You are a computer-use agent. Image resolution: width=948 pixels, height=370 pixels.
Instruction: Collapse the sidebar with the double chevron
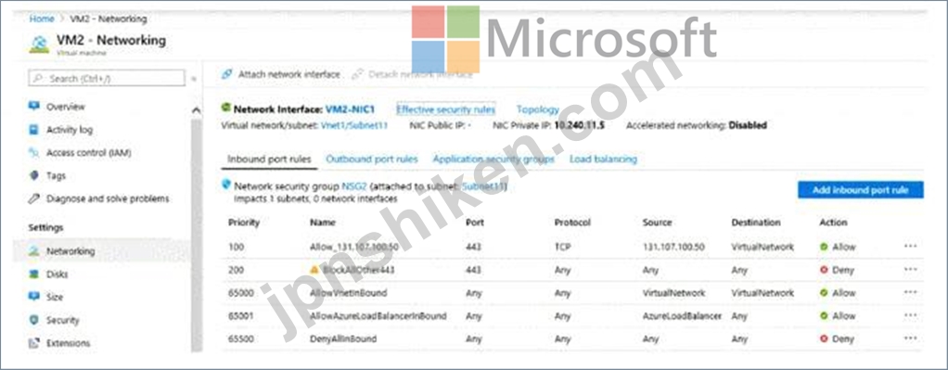coord(194,79)
